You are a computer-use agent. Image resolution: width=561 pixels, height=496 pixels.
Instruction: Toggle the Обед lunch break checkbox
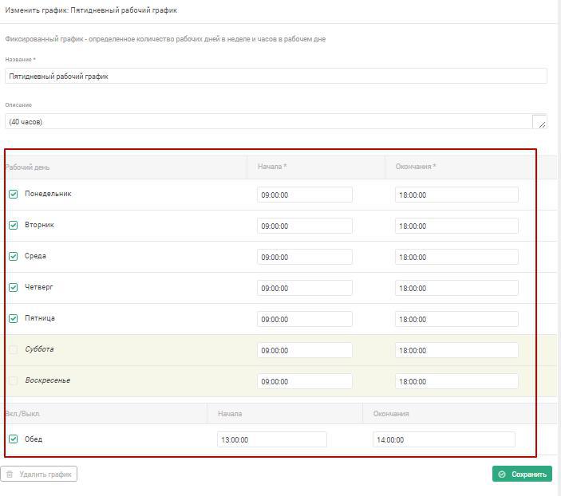coord(14,439)
